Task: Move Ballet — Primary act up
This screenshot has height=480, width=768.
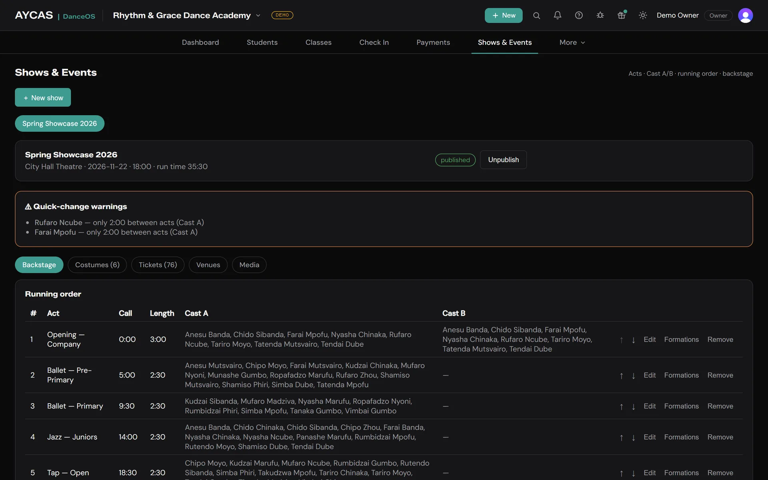Action: (621, 406)
